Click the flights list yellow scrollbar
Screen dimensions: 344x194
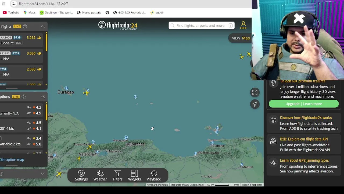[46, 42]
